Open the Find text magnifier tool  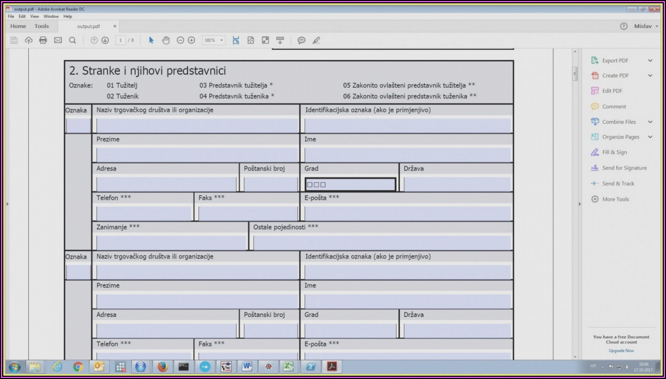tap(73, 40)
